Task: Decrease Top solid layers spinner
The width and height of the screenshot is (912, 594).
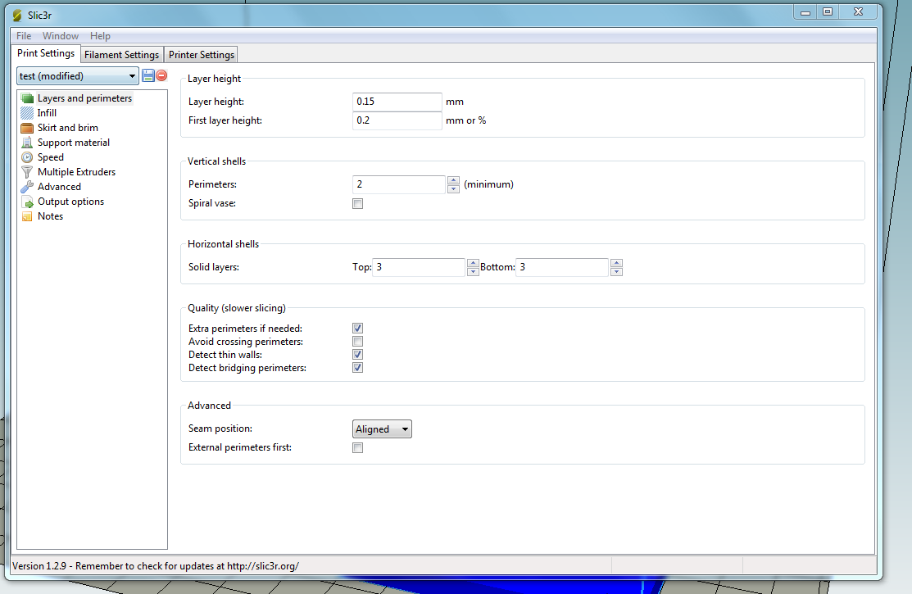Action: pos(473,272)
